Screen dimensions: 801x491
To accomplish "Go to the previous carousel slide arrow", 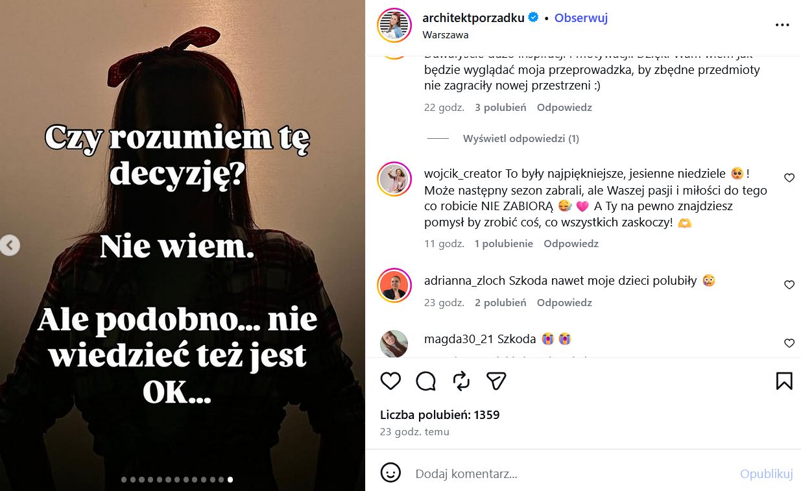I will click(x=10, y=245).
